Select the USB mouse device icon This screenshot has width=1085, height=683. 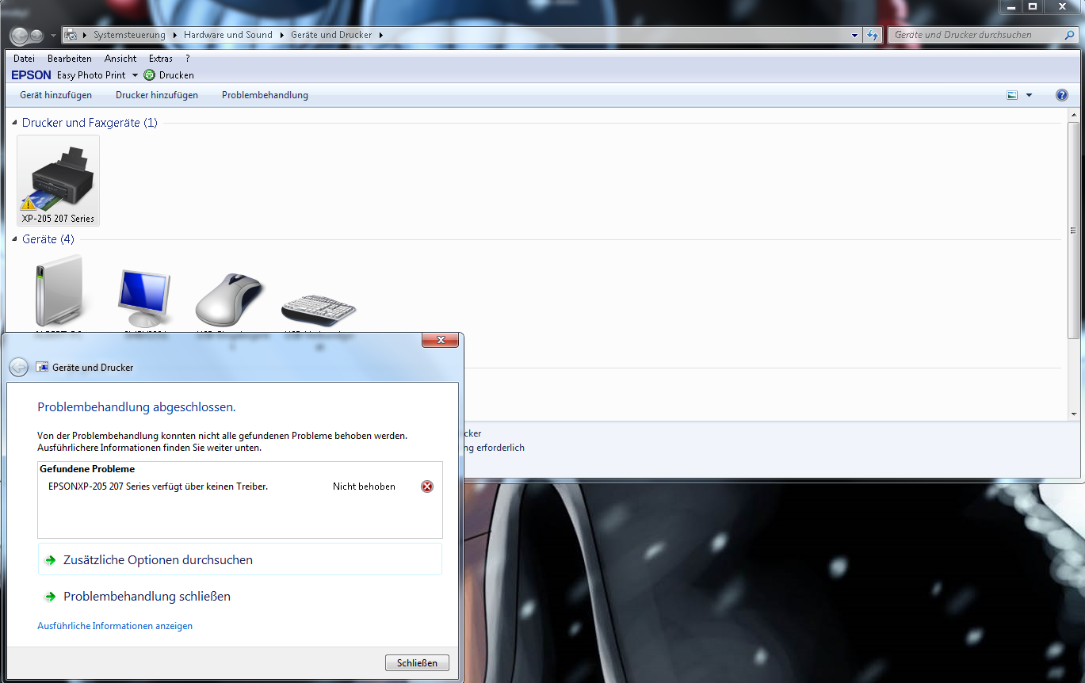tap(230, 300)
